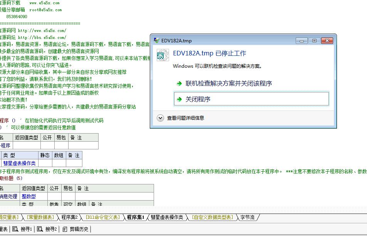Click the 整数型 return type cell

click(x=34, y=196)
